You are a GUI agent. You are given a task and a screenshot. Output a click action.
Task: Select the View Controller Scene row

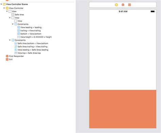tap(17, 4)
